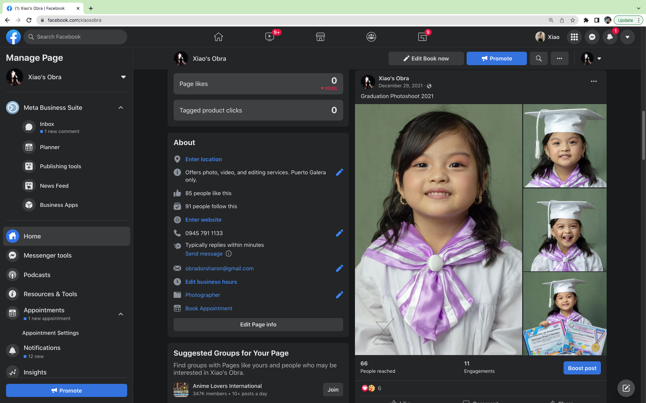Screen dimensions: 646x403
Task: Click Edit Book now button
Action: coord(426,58)
